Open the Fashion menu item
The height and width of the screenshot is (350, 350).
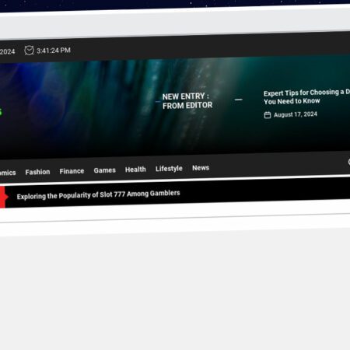point(37,172)
